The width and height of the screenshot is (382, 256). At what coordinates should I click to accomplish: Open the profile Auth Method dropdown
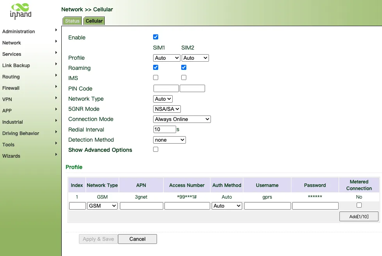coord(227,206)
